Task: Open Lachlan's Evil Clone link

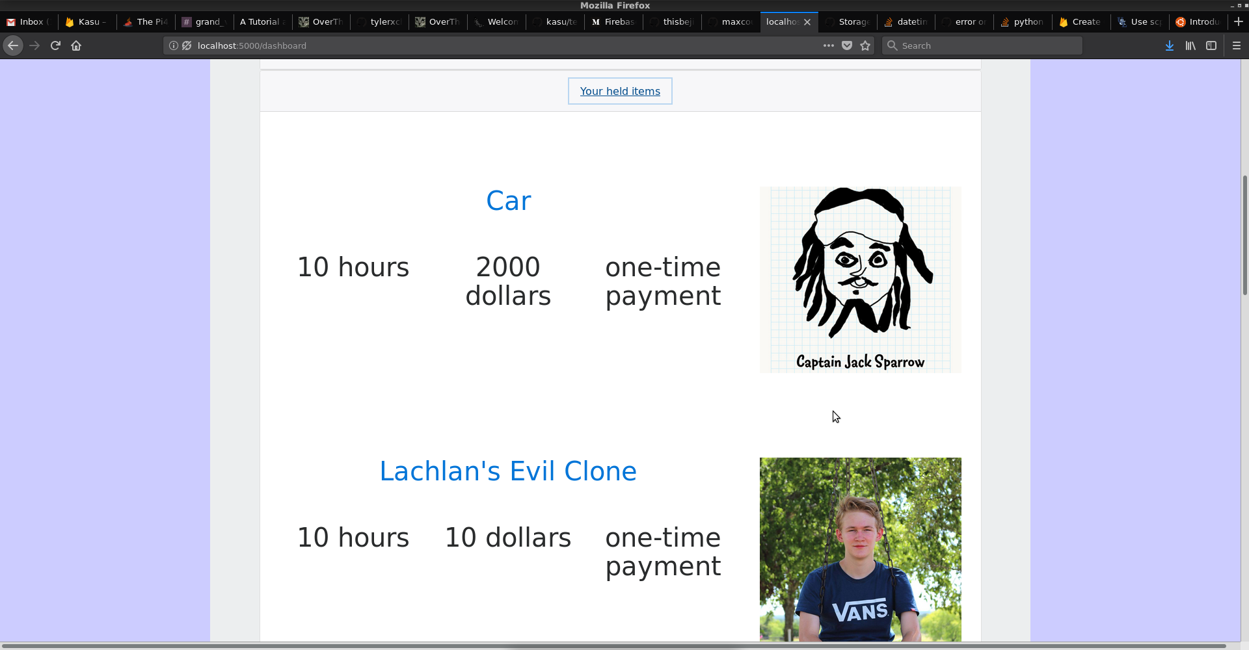Action: (508, 471)
